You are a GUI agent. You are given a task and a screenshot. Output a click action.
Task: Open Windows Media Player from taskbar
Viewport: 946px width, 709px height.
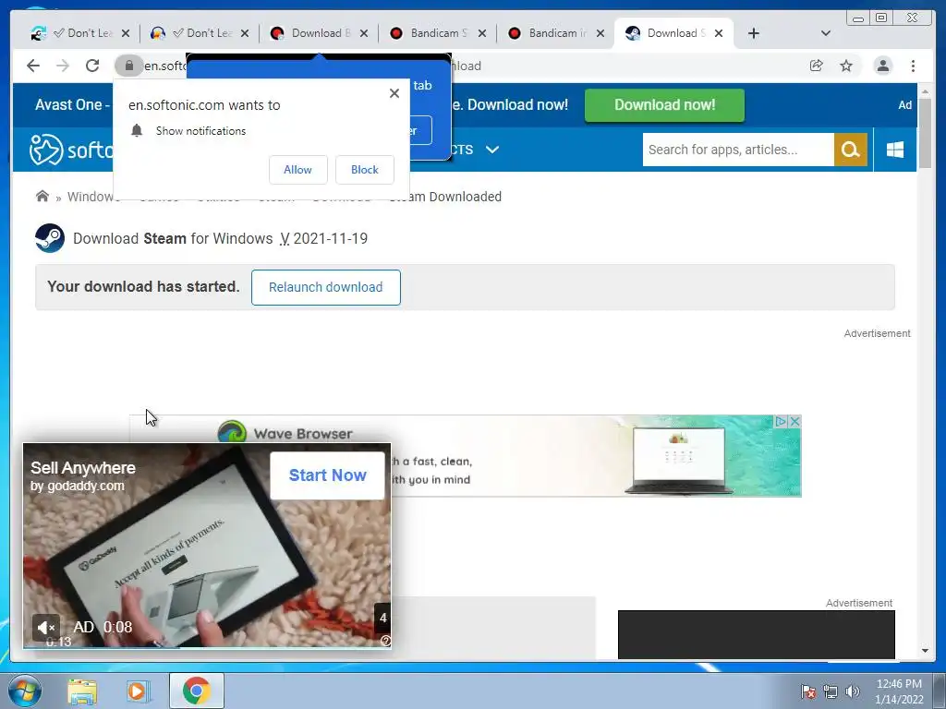click(x=137, y=691)
